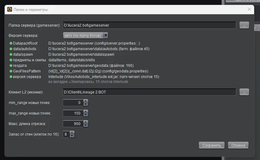Image resolution: width=260 pixels, height=160 pixels.
Task: Click the geodata path text with 166 files
Action: 91,66
